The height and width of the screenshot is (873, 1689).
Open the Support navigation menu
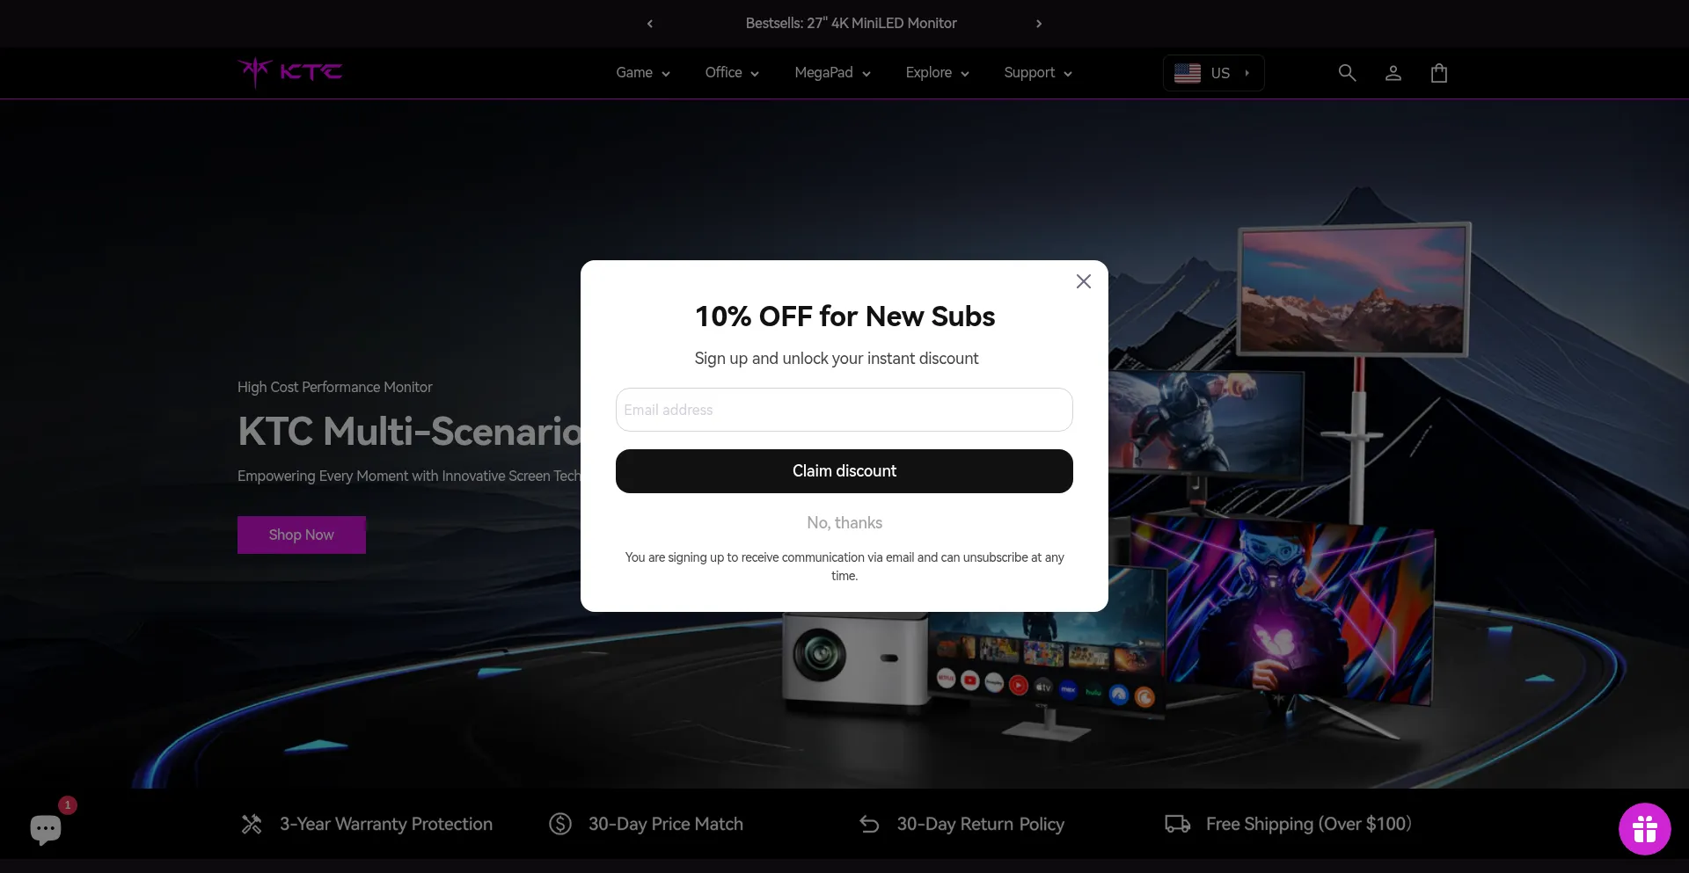[1038, 73]
